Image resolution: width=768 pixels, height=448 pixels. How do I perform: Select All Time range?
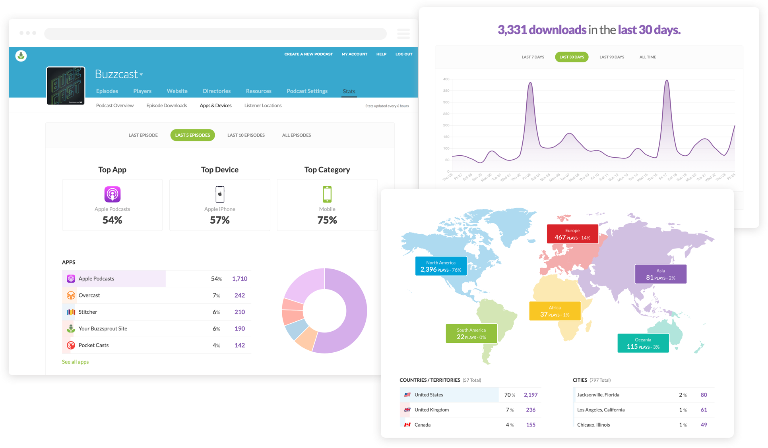(648, 57)
